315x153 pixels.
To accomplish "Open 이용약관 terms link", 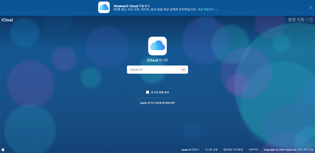I will click(254, 150).
